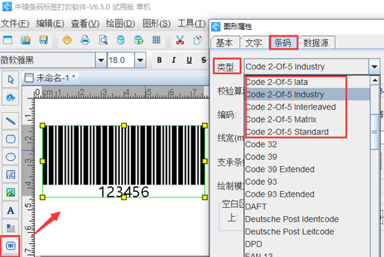Screen dimensions: 384x257
Task: Choose Code 2-Of-5 Interleaved
Action: tap(307, 107)
